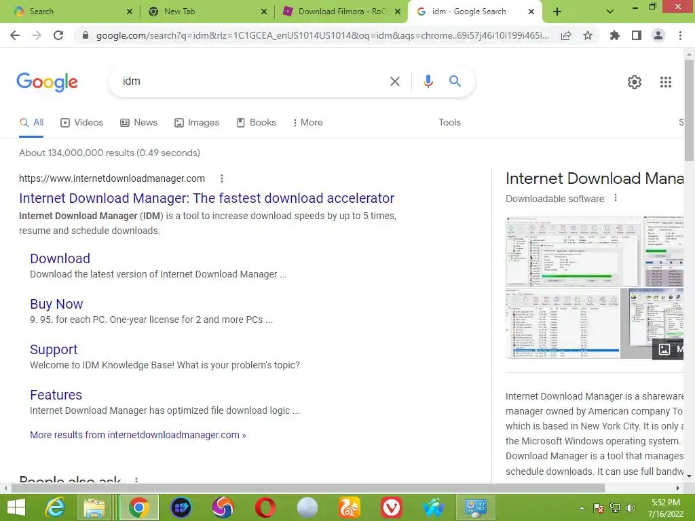Switch to Books results

tap(257, 123)
